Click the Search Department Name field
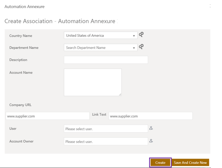Image resolution: width=222 pixels, height=168 pixels. 97,48
